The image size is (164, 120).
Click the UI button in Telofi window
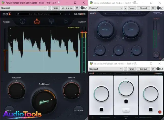[153, 8]
